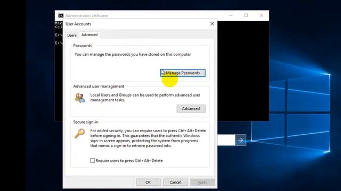Dismiss dialog with Cancel button

(175, 183)
